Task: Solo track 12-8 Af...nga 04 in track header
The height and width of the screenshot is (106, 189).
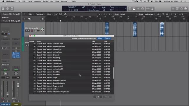Action: point(29,31)
